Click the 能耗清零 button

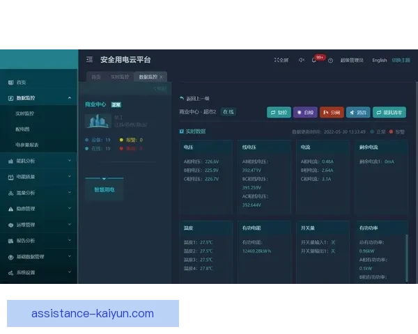(389, 113)
